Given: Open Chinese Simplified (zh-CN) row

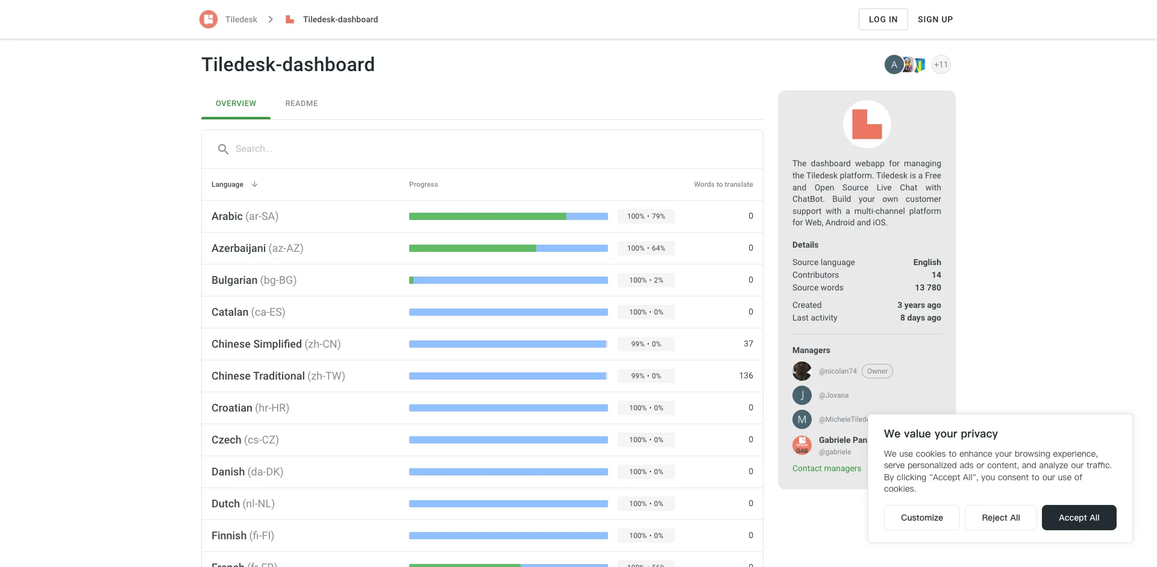Looking at the screenshot, I should tap(482, 344).
